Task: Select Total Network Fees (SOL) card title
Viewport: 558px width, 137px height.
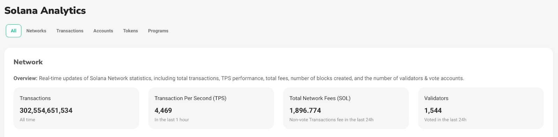Action: click(x=320, y=98)
